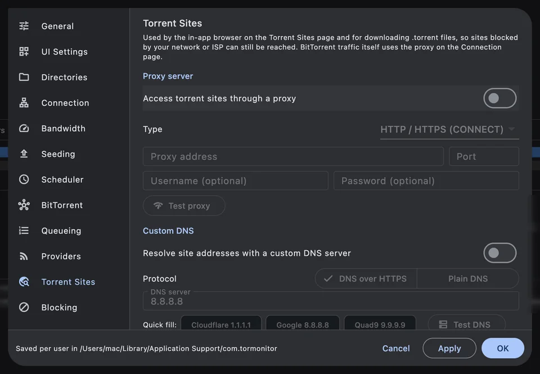Open the Scheduler section
This screenshot has height=374, width=540.
coord(69,179)
